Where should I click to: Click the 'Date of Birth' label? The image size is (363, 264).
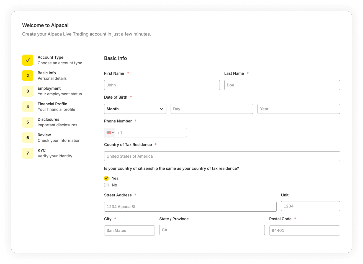116,97
